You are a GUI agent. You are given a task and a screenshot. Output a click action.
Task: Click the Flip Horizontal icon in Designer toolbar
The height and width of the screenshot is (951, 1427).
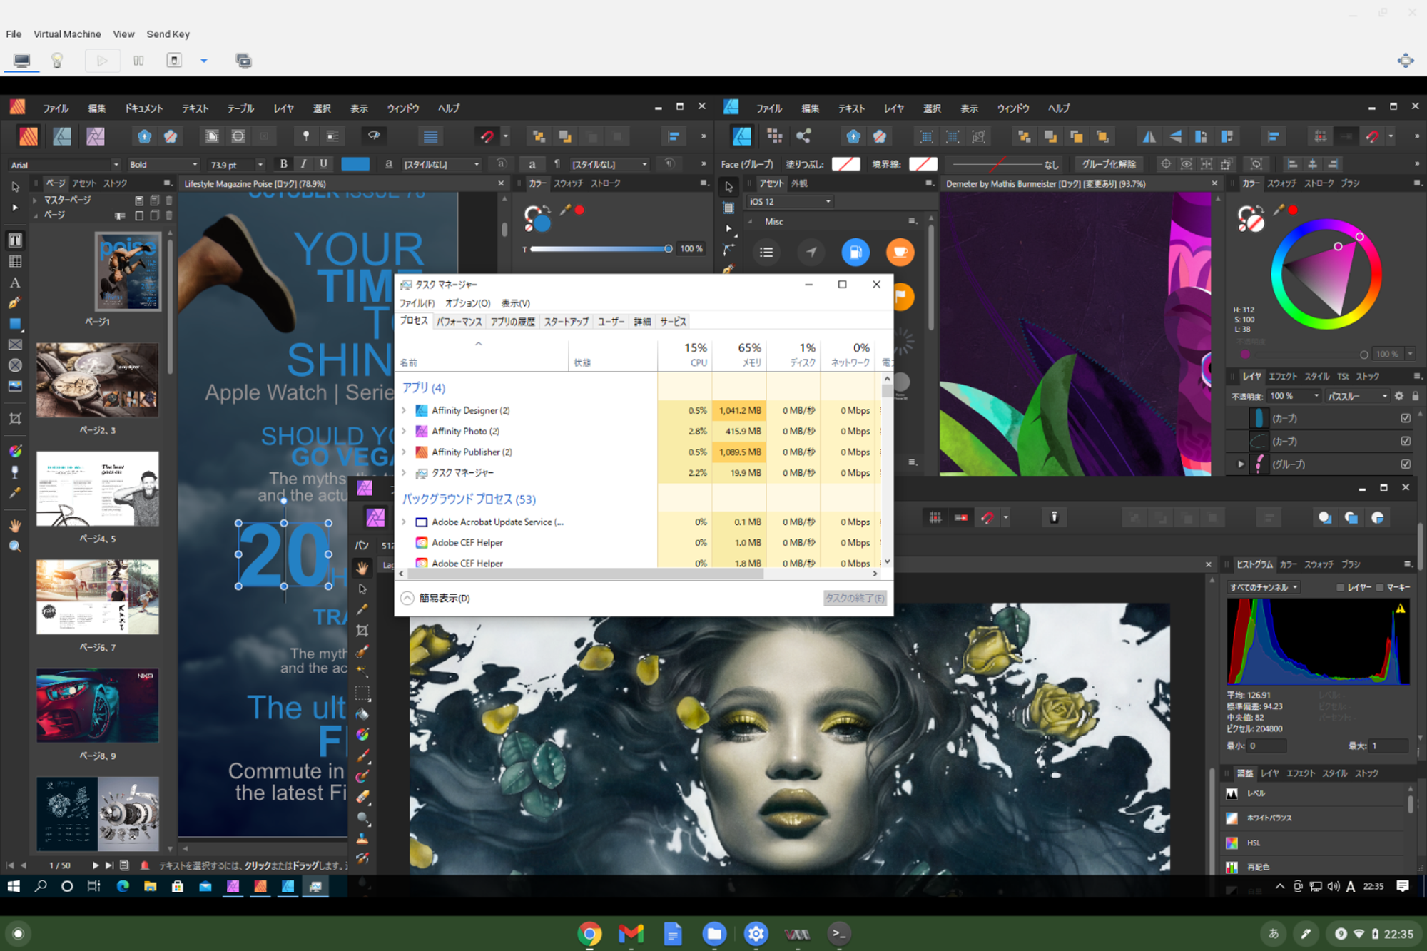tap(1149, 136)
